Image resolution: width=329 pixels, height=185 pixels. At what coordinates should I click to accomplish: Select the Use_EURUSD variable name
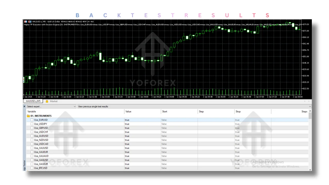41,120
